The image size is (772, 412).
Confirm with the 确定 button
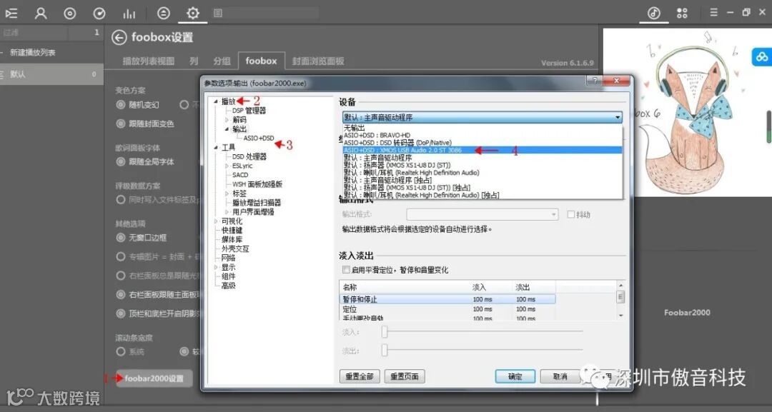(x=515, y=376)
